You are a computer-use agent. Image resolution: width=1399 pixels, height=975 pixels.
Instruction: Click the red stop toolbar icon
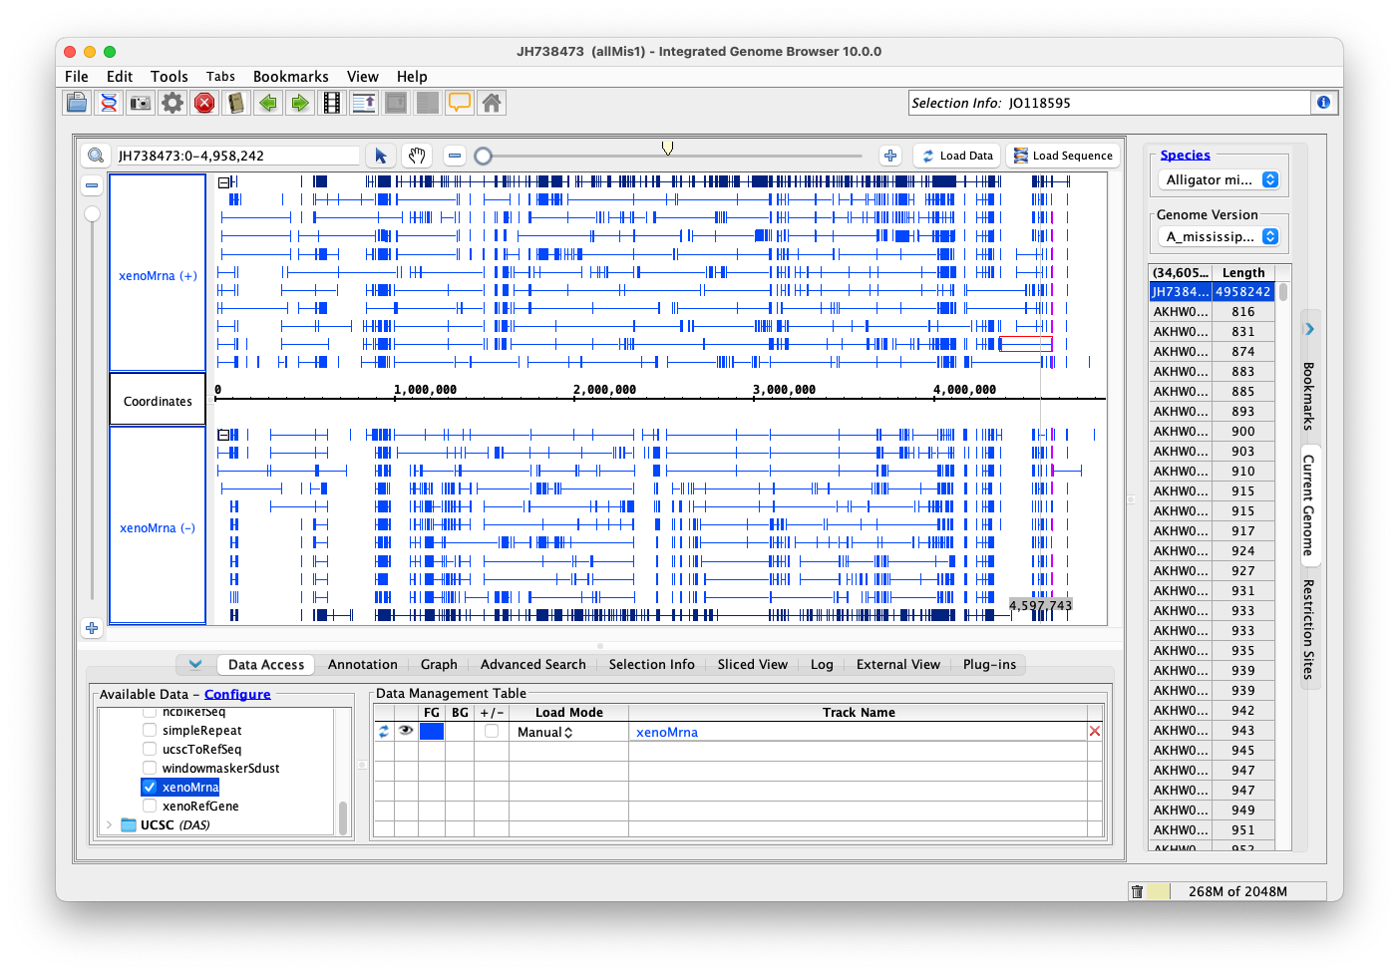204,103
